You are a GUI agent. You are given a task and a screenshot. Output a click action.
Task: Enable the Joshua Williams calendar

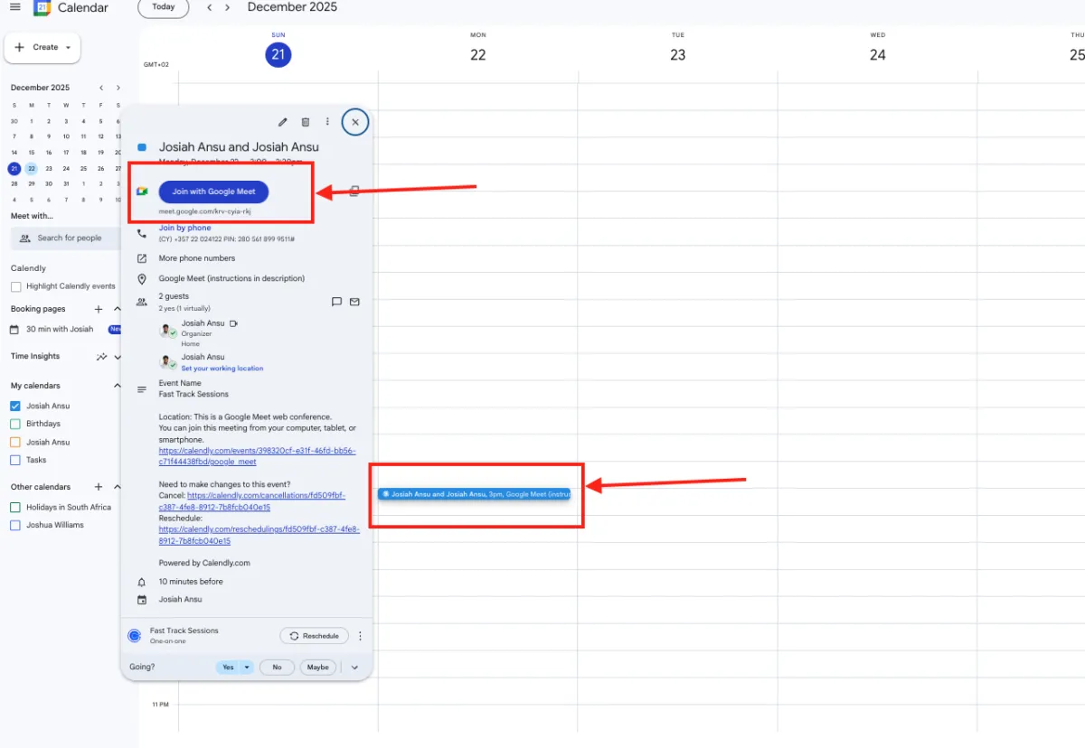point(15,525)
